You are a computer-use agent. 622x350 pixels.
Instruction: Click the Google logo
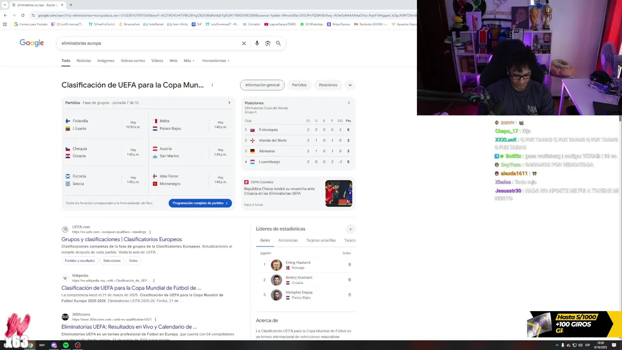tap(32, 43)
